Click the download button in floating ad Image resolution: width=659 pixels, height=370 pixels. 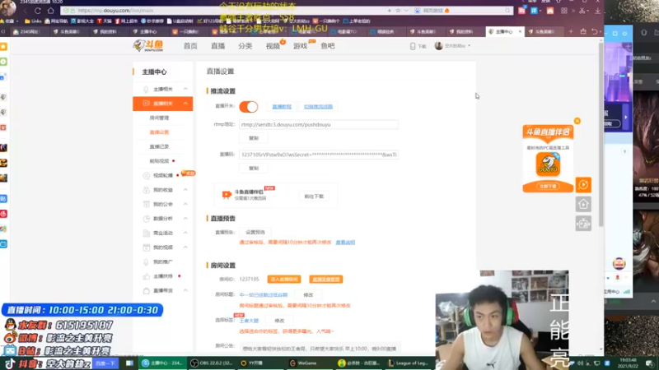548,187
